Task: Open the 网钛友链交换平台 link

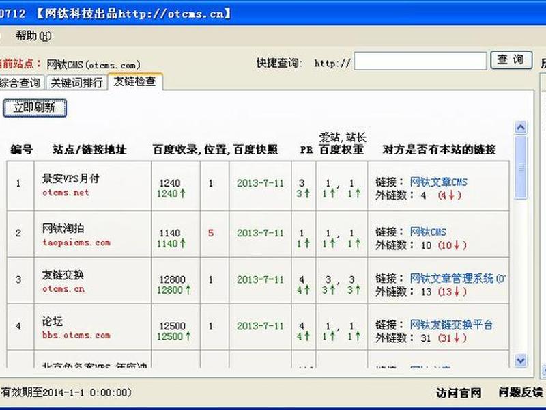Action: 451,325
